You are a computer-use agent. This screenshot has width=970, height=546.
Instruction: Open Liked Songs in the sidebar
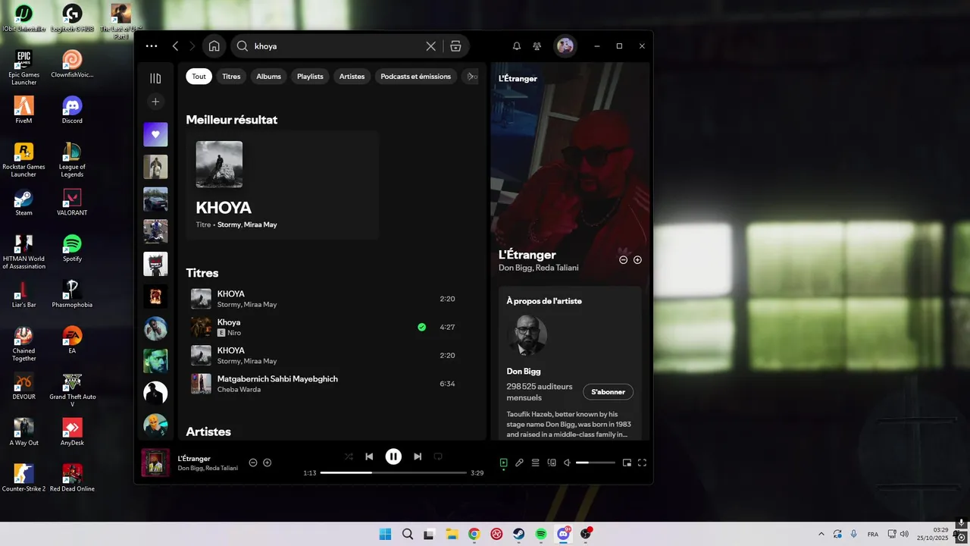pyautogui.click(x=155, y=134)
